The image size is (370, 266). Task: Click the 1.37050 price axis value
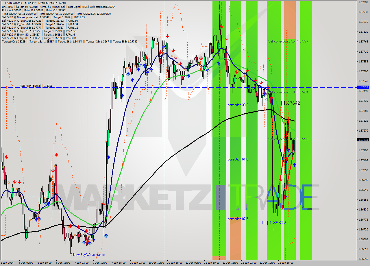tap(363, 170)
